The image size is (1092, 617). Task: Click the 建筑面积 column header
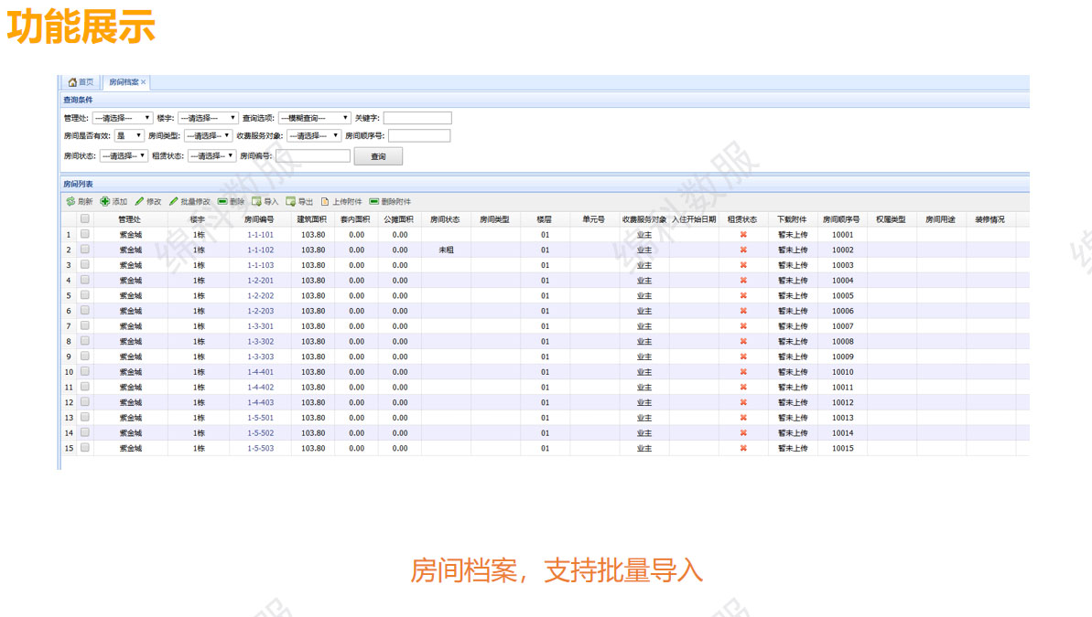pos(312,219)
